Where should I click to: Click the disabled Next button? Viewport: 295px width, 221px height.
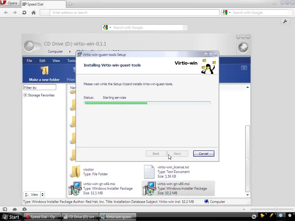[x=177, y=154]
